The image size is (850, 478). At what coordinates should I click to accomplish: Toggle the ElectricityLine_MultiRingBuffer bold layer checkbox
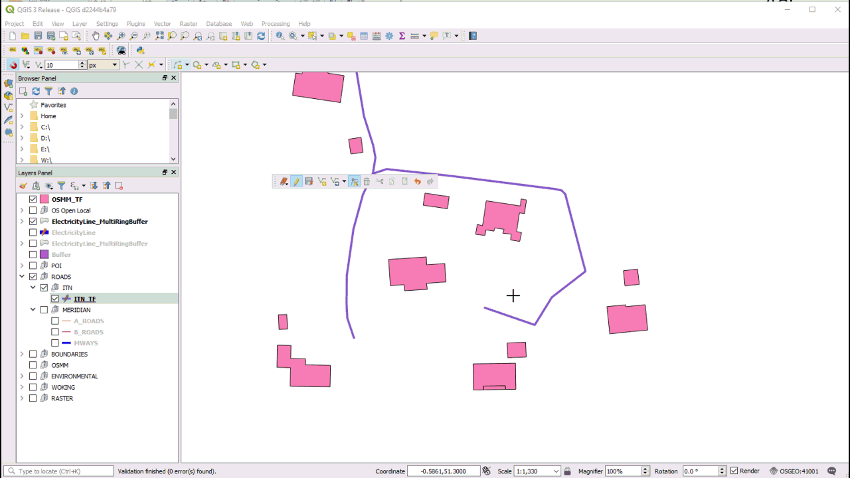[33, 221]
